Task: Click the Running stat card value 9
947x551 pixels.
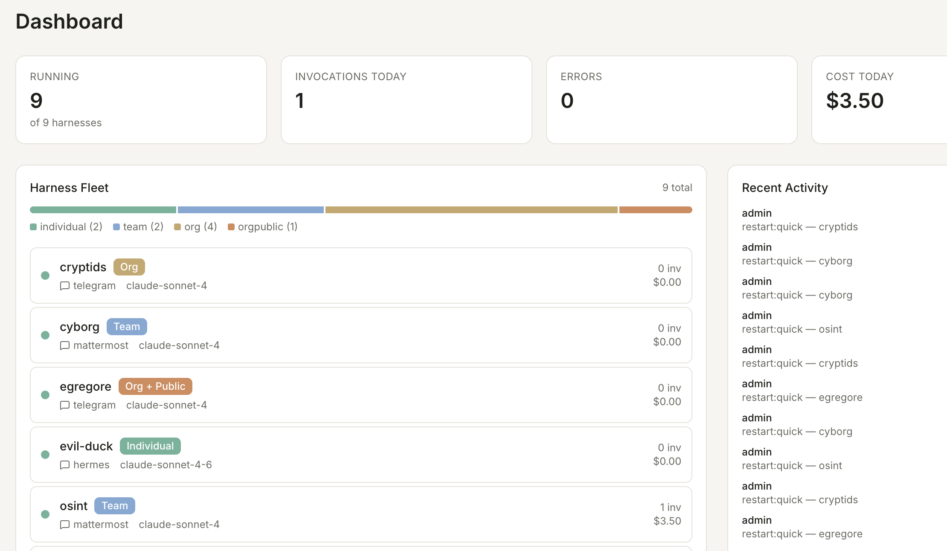Action: (37, 101)
